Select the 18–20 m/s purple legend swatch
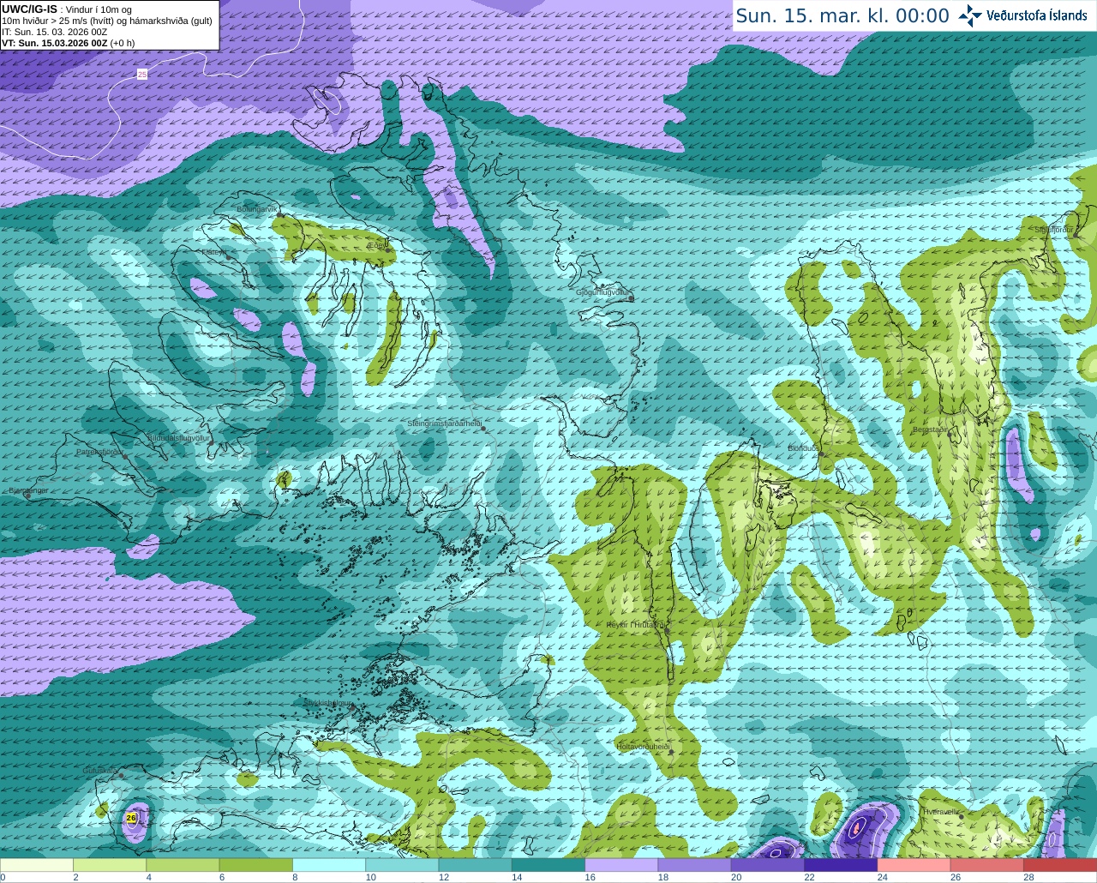Image resolution: width=1097 pixels, height=883 pixels. 695,865
